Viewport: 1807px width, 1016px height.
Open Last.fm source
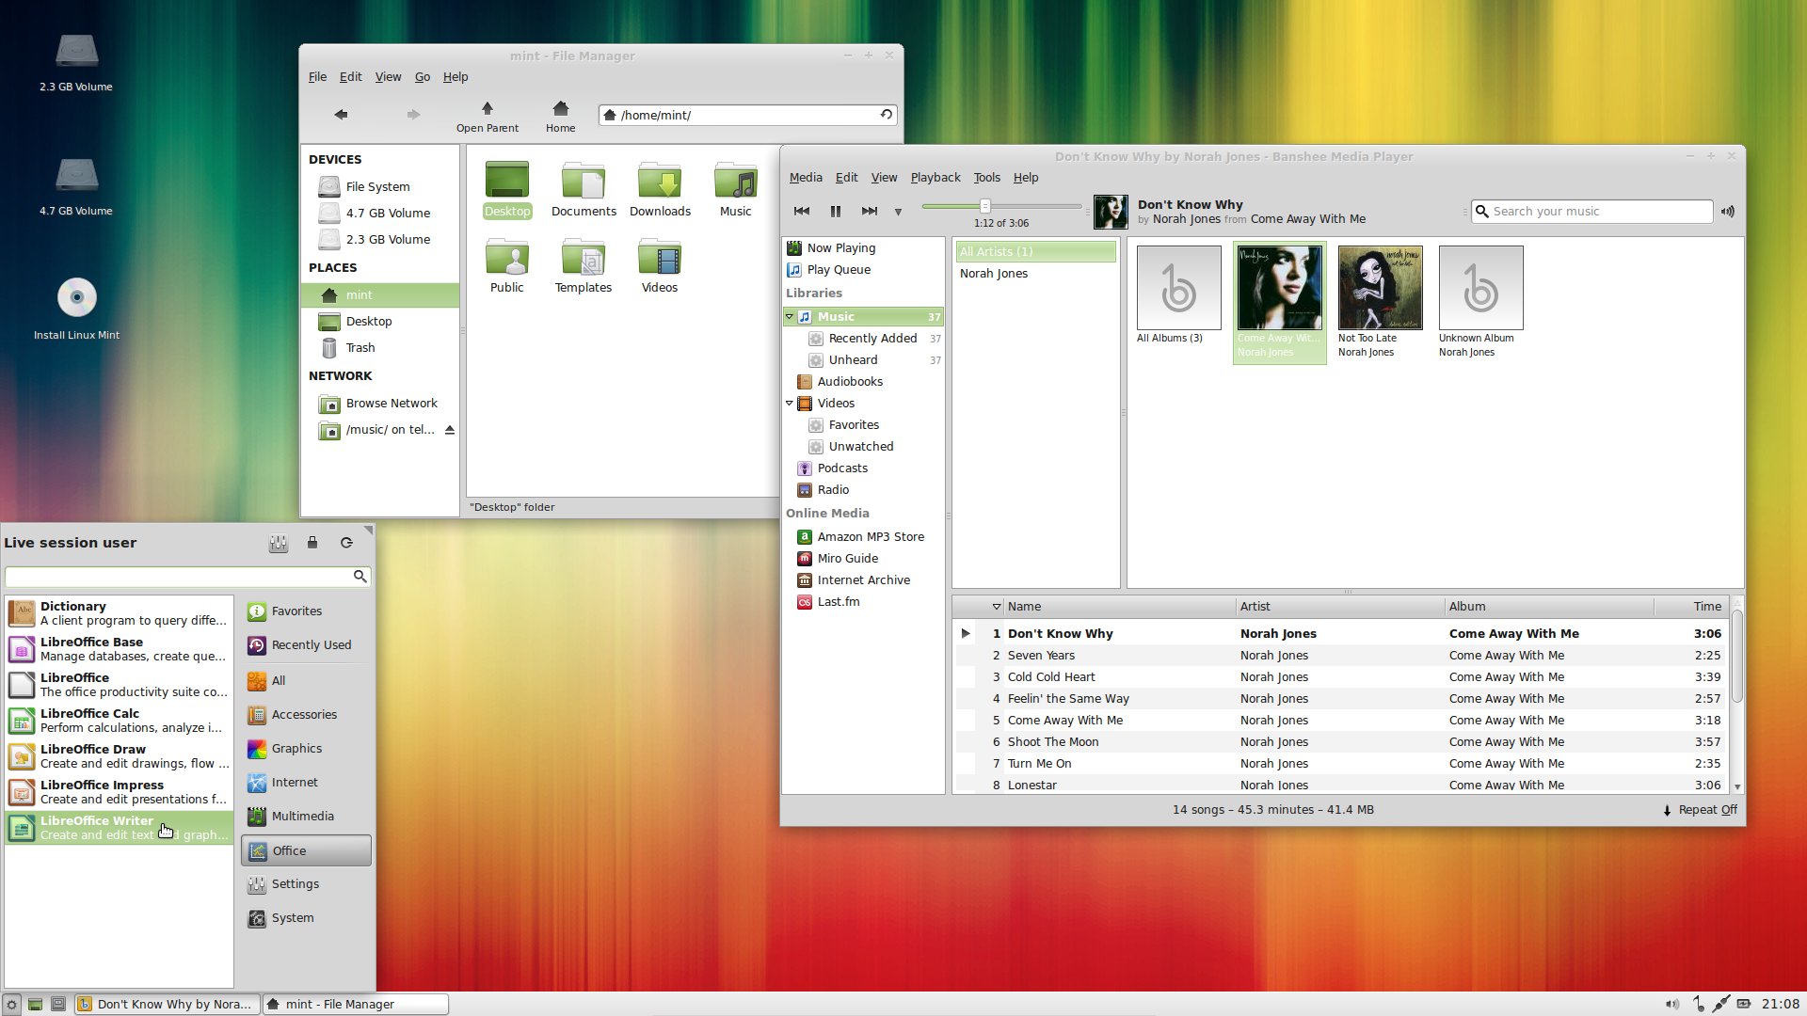tap(838, 602)
